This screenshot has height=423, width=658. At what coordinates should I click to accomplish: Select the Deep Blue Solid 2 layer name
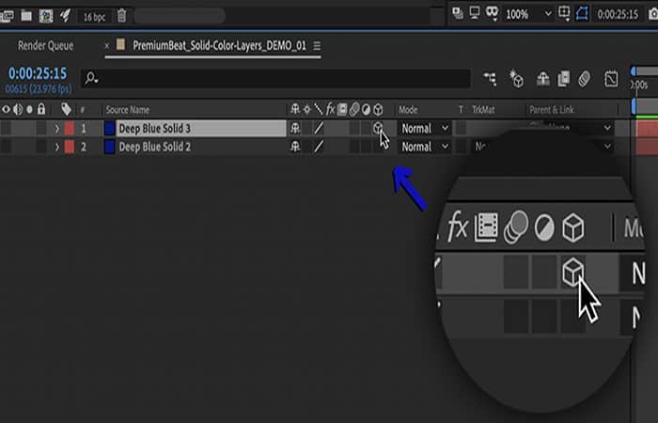click(x=154, y=147)
